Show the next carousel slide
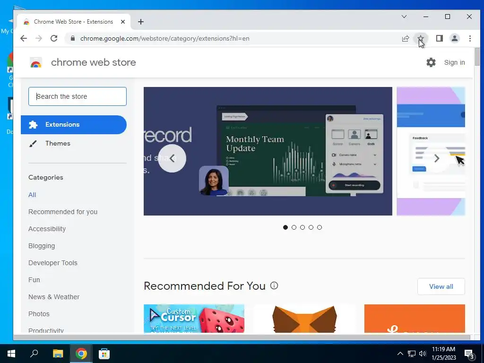The height and width of the screenshot is (363, 484). click(x=436, y=158)
